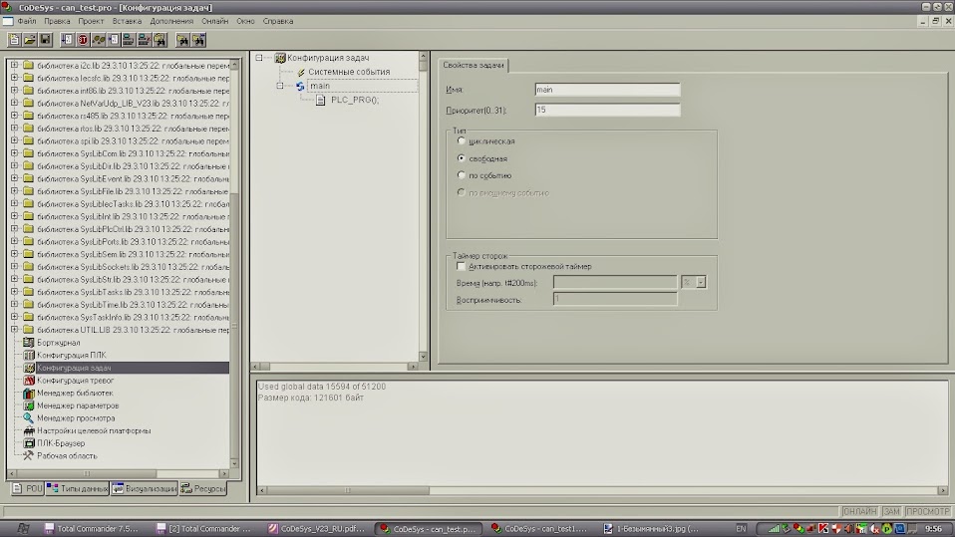955x537 pixels.
Task: Click the Настройки целевой платформы icon
Action: pyautogui.click(x=29, y=430)
